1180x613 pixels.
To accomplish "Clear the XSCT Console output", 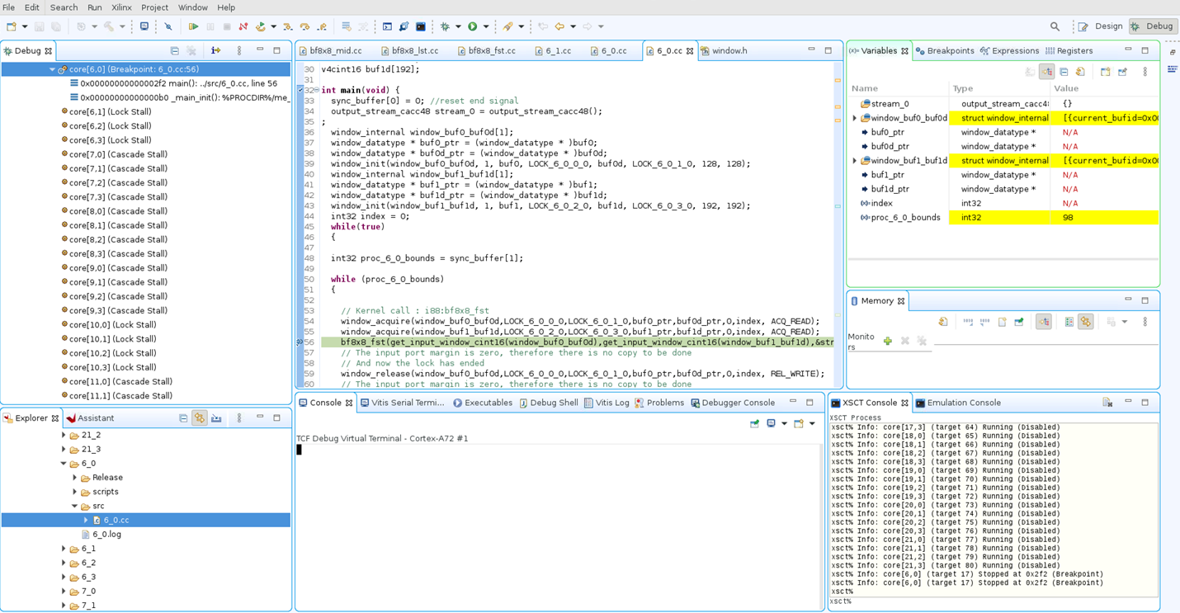I will click(1107, 403).
